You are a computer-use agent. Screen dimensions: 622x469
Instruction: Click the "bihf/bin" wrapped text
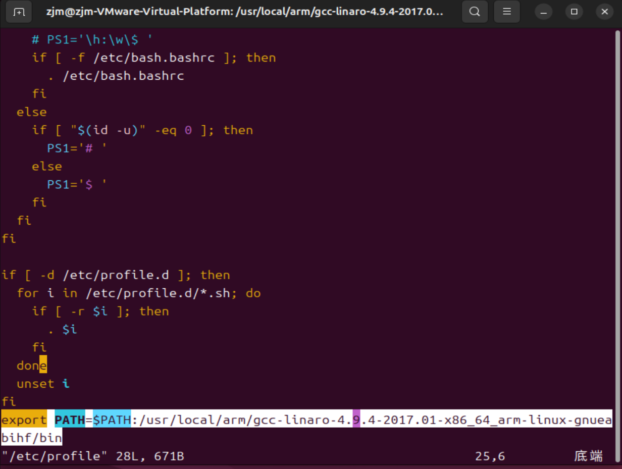[x=31, y=437]
